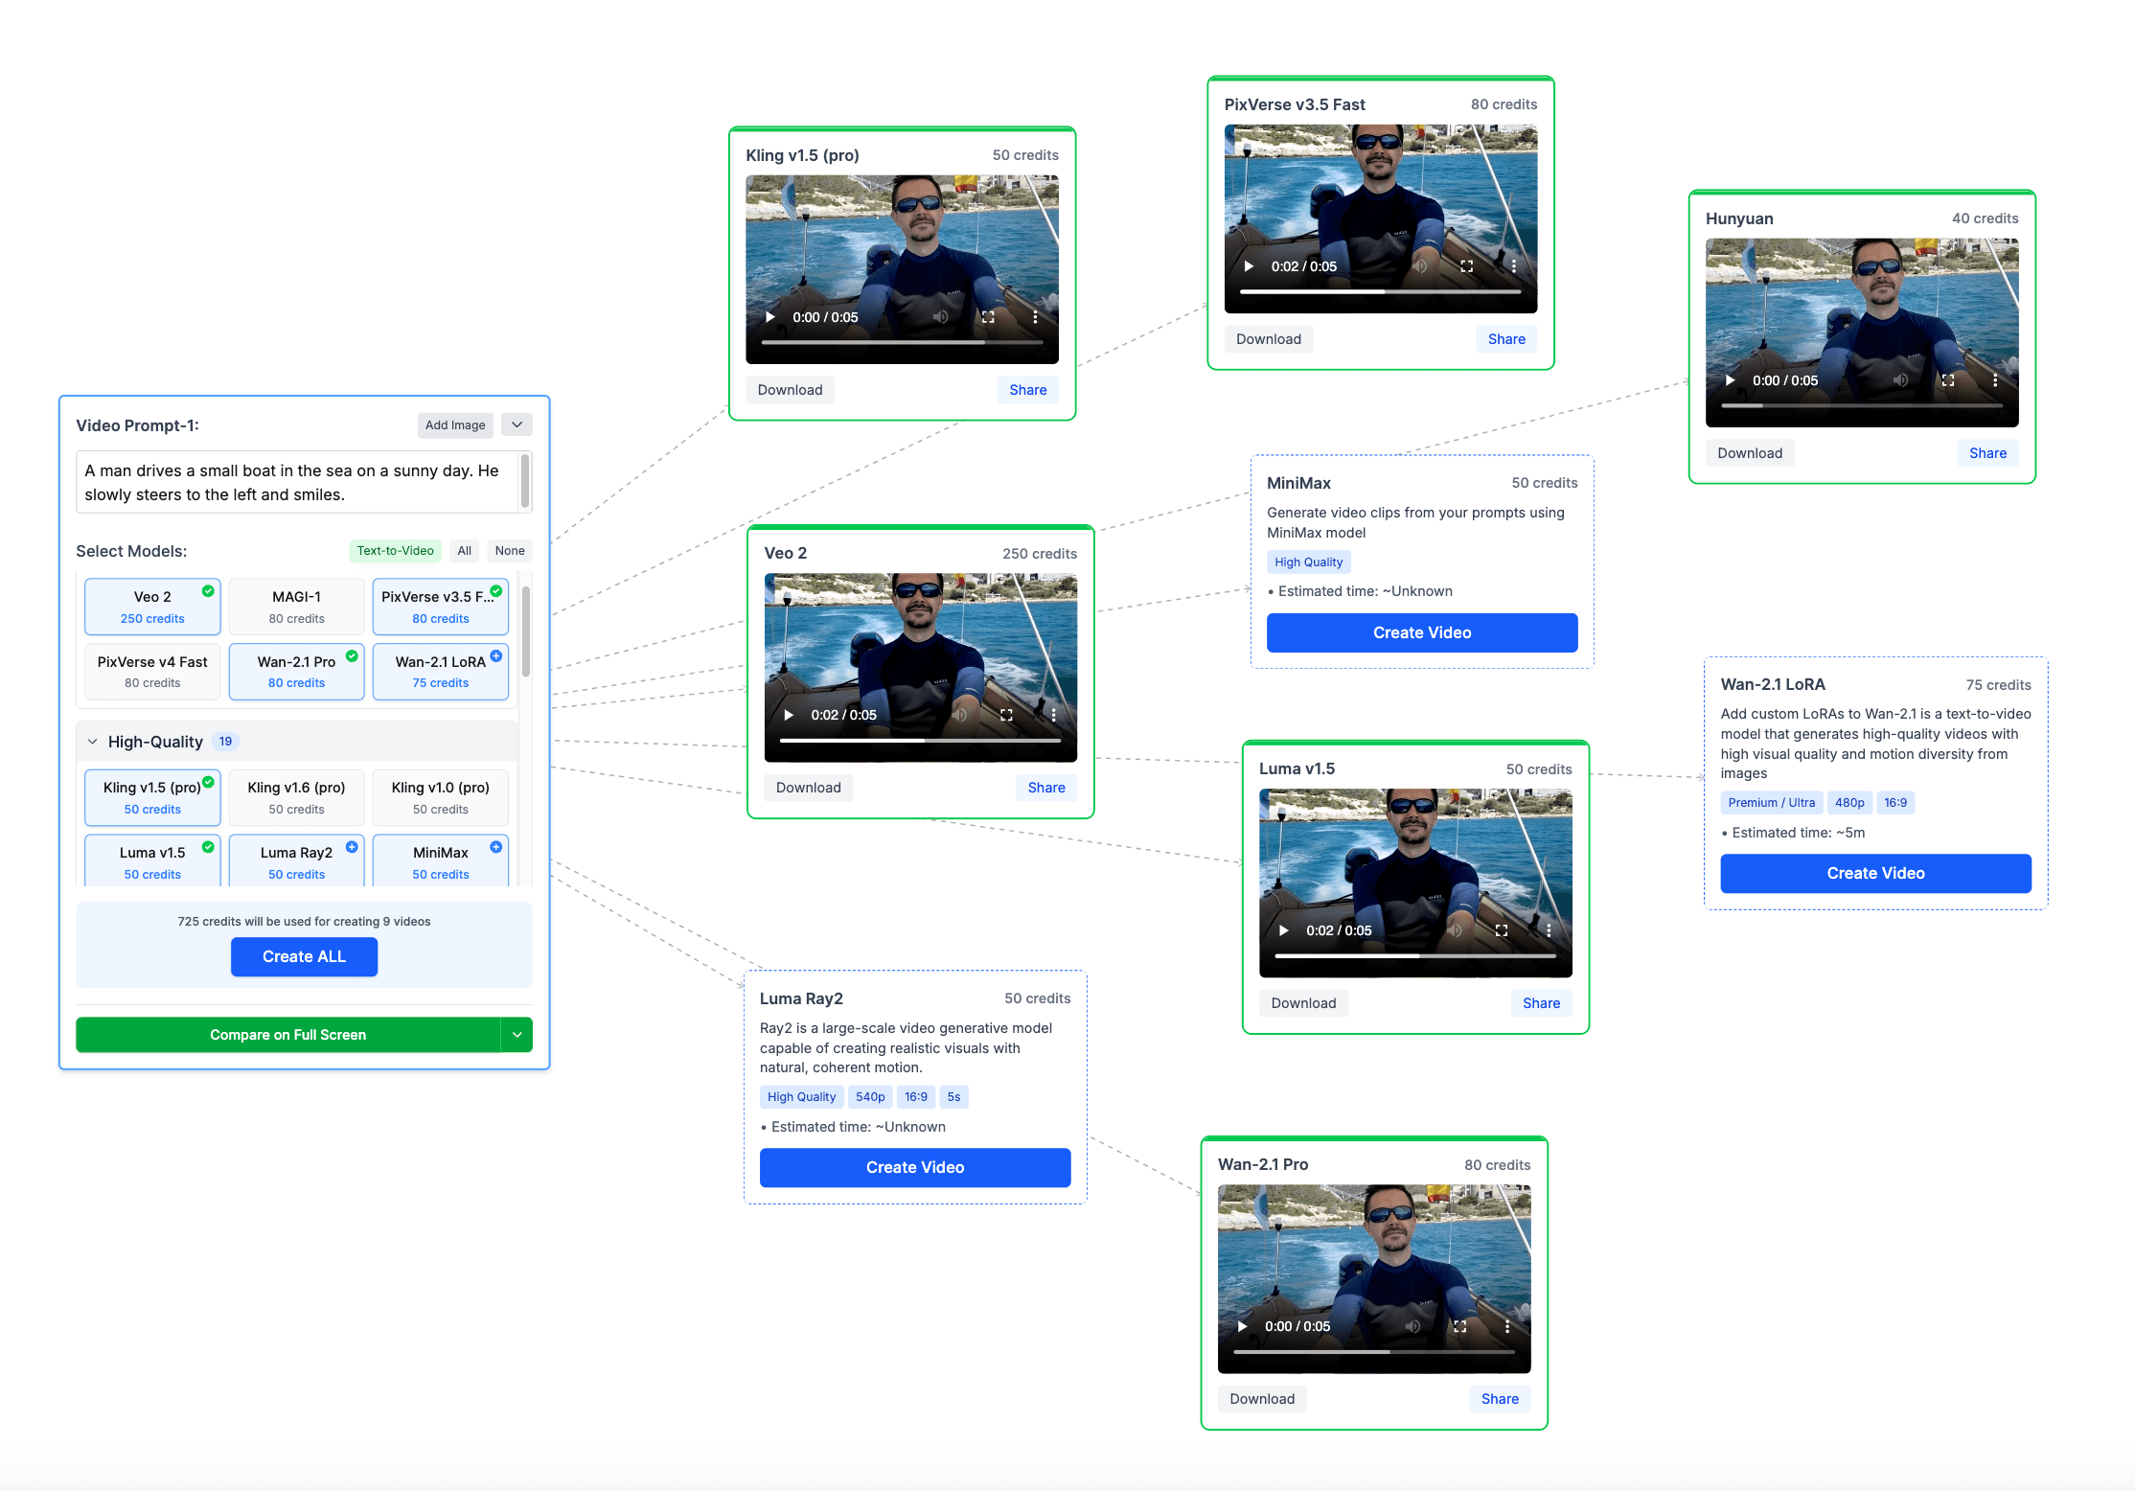The height and width of the screenshot is (1491, 2135).
Task: Select the Kling v1.0 (pro) model
Action: click(x=441, y=797)
